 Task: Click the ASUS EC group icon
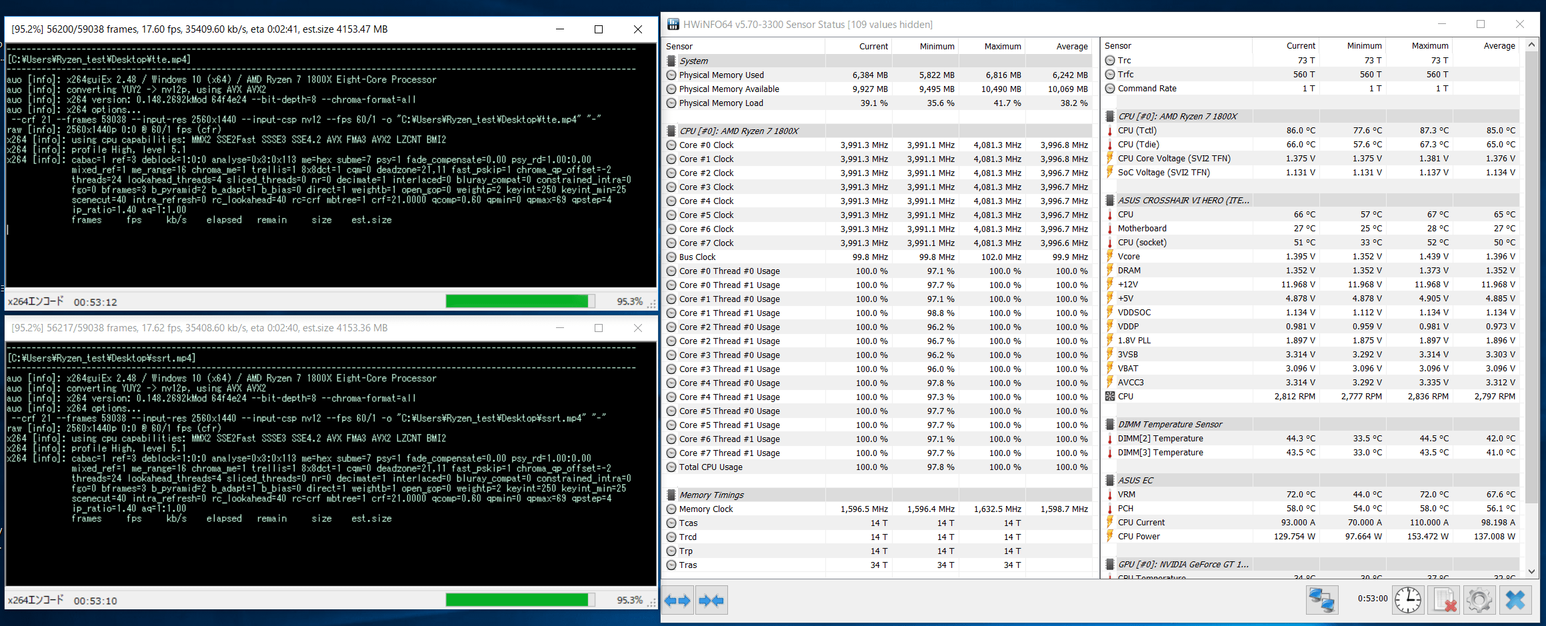tap(1110, 480)
